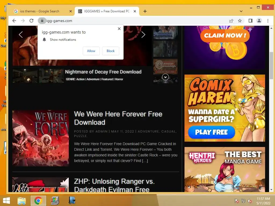Click the vertical scrollbar thumb

(271, 65)
